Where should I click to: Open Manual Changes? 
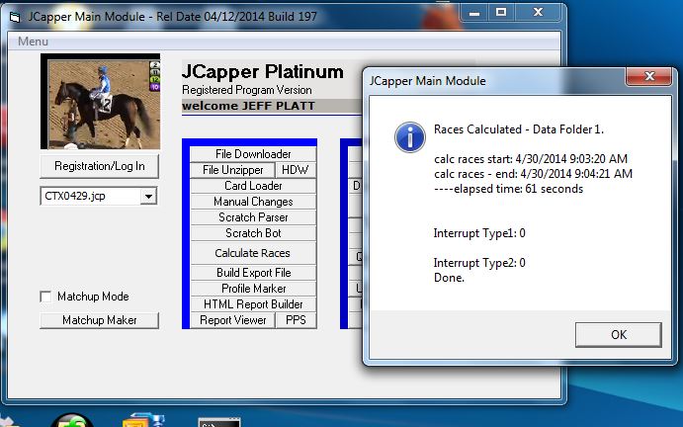253,202
